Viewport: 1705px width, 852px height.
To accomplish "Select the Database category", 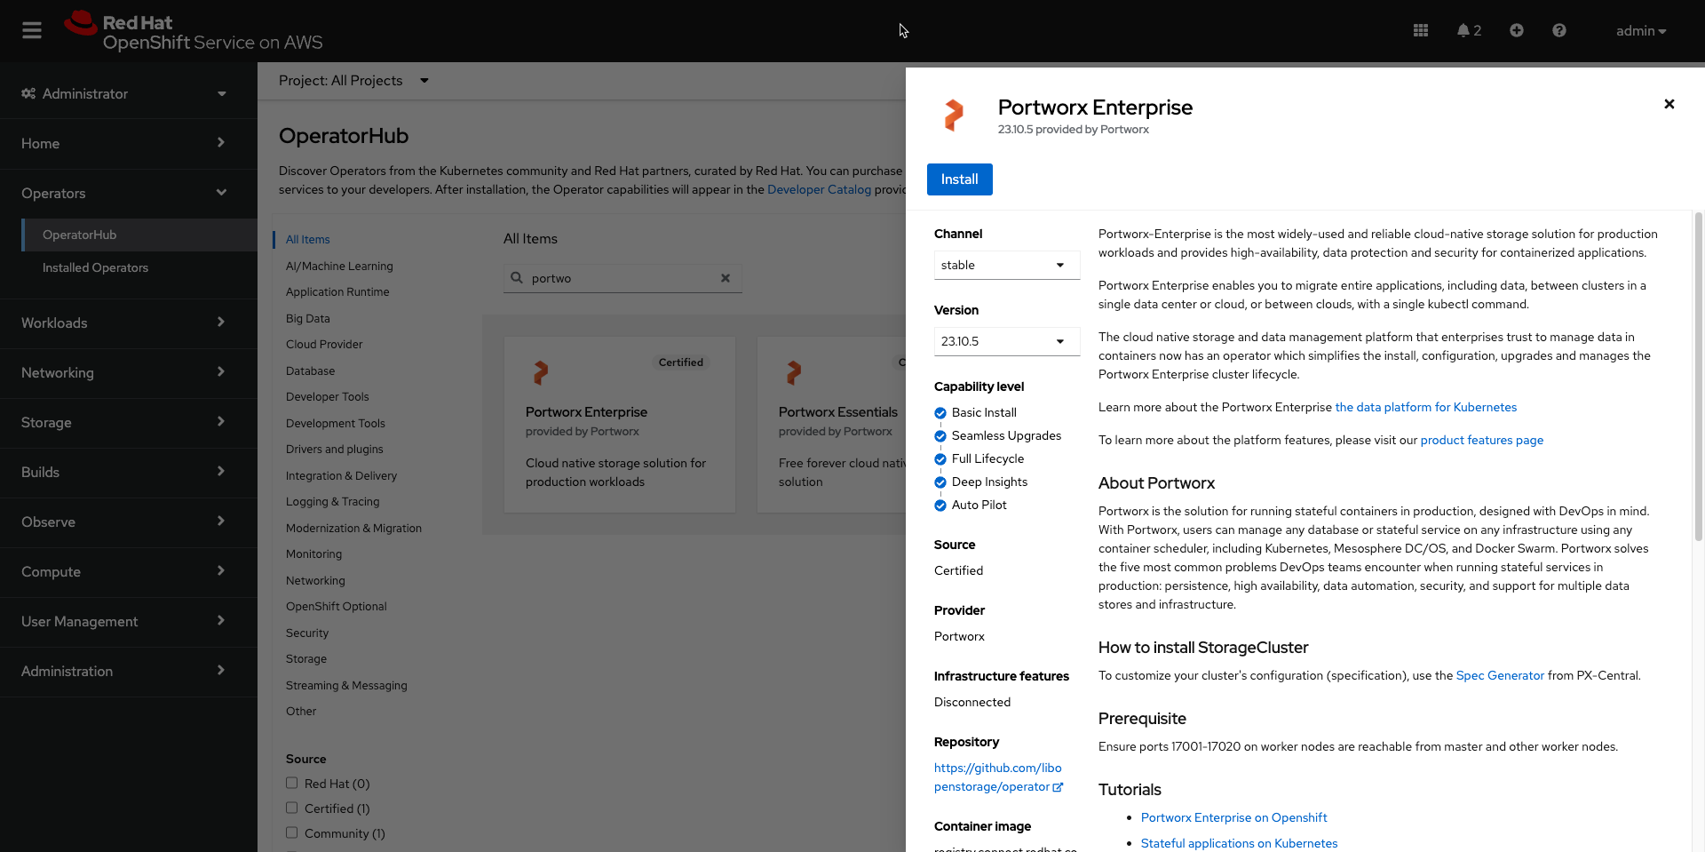I will [310, 370].
